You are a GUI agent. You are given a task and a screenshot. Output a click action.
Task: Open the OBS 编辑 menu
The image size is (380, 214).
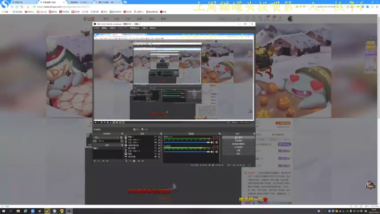[104, 28]
